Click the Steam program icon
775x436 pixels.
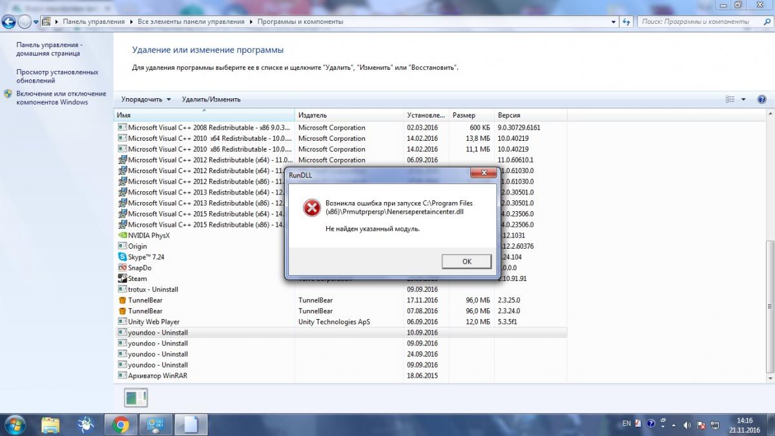(122, 278)
